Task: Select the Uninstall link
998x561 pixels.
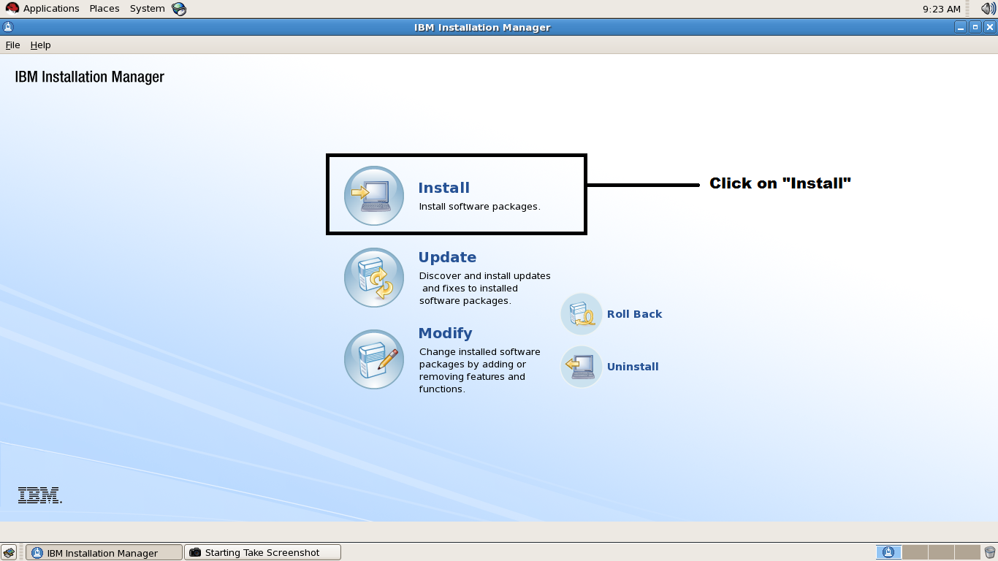Action: pyautogui.click(x=633, y=367)
